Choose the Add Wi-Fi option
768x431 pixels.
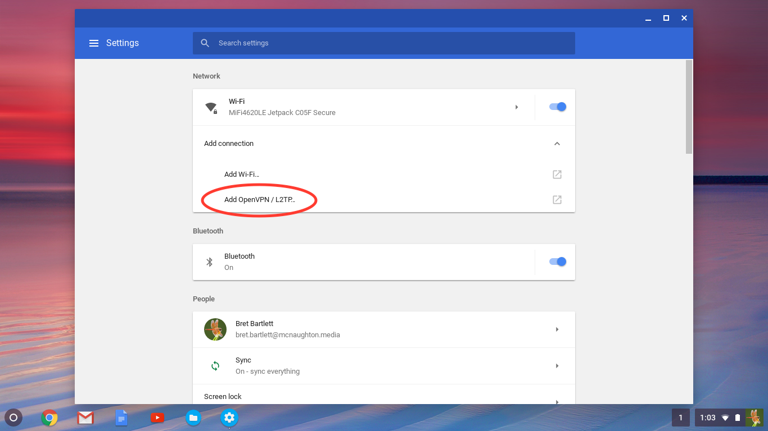[242, 175]
